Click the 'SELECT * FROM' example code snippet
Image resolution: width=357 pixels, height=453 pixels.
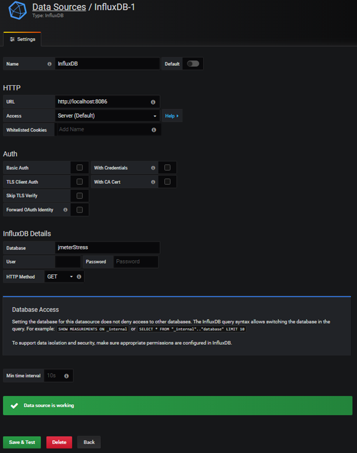[x=192, y=329]
